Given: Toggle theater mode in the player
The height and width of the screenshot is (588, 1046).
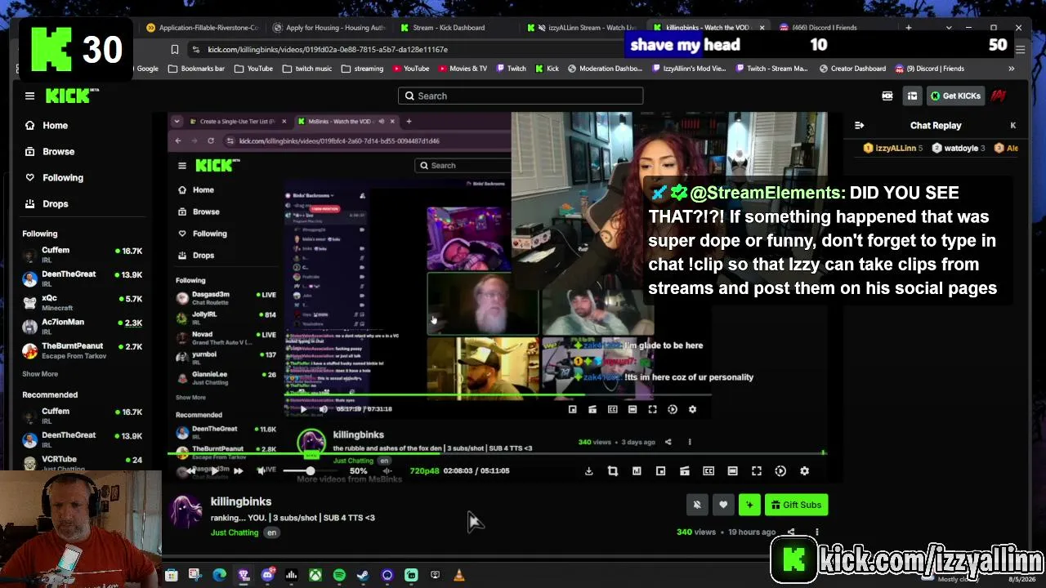Looking at the screenshot, I should click(x=732, y=471).
